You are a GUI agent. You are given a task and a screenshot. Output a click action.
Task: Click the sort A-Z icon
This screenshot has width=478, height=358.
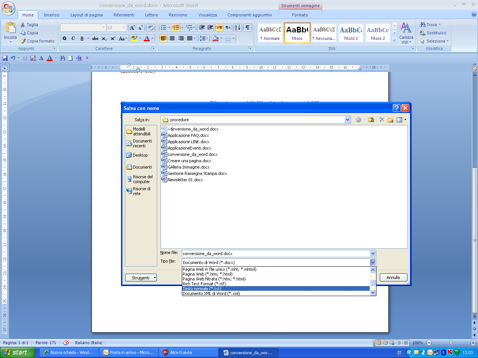coord(238,28)
